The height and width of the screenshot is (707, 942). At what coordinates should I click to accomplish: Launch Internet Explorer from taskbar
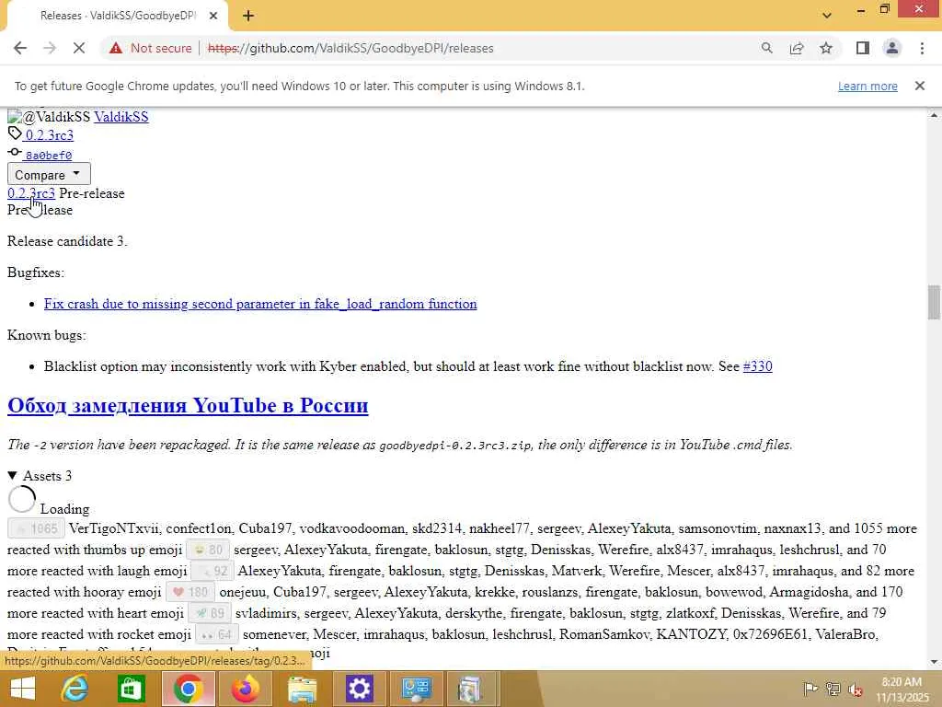75,689
